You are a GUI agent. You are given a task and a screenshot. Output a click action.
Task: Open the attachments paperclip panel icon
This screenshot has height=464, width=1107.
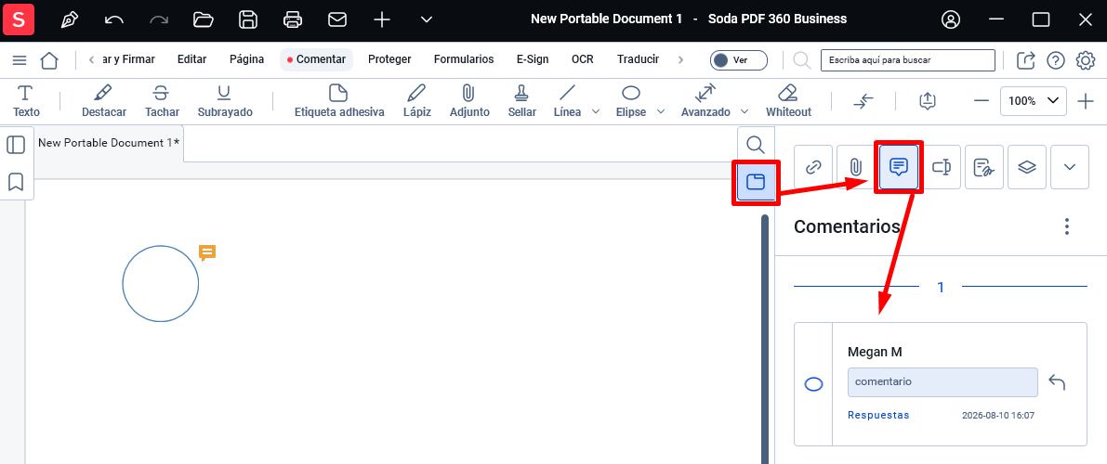point(856,167)
